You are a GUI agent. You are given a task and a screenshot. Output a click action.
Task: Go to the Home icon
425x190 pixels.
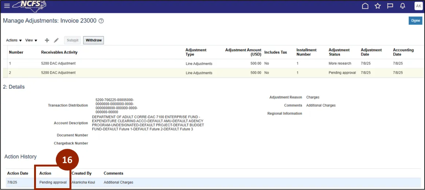[x=365, y=6]
